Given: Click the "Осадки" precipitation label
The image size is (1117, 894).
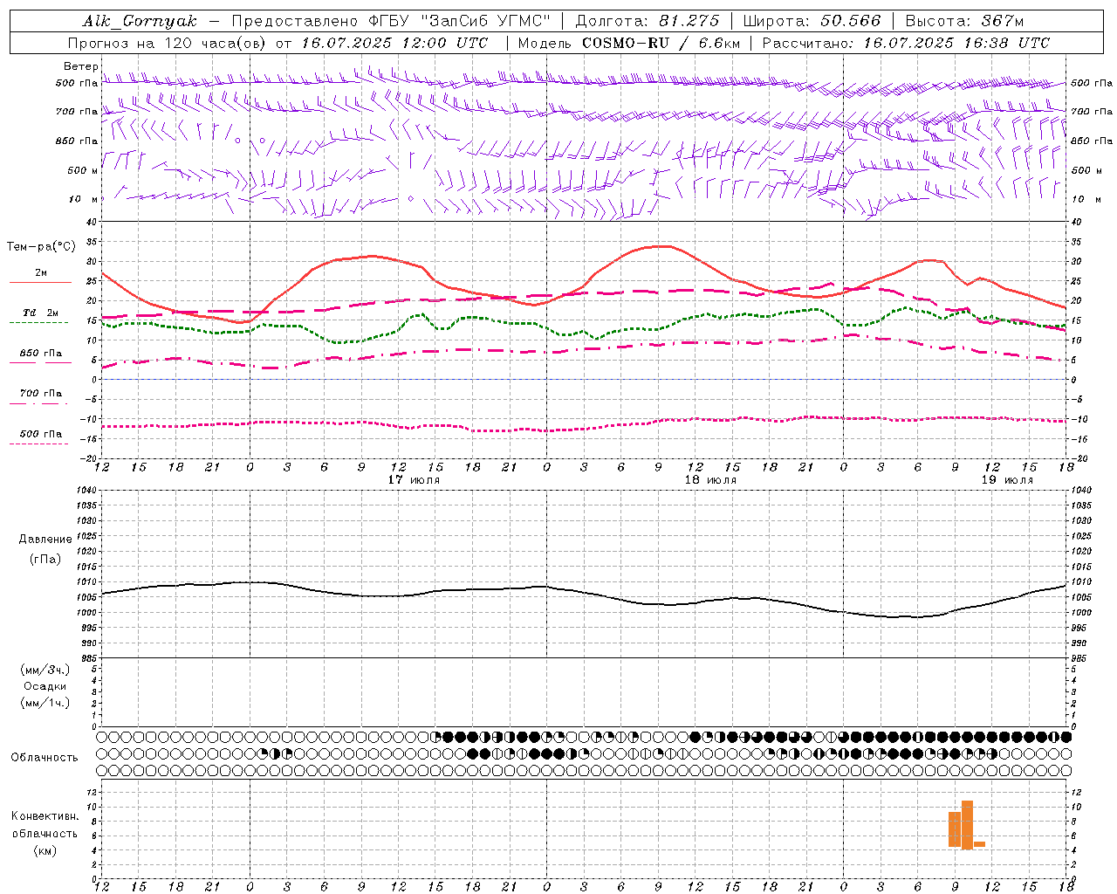Looking at the screenshot, I should click(45, 686).
